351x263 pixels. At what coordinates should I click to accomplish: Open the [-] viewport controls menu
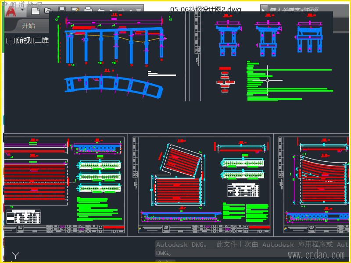pyautogui.click(x=10, y=40)
